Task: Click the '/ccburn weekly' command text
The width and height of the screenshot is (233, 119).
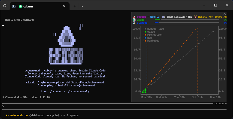Action: pyautogui.click(x=78, y=91)
